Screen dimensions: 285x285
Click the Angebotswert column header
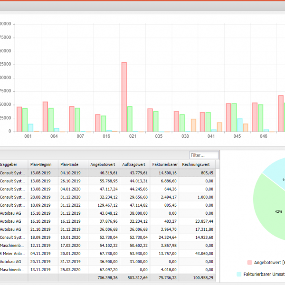104,164
